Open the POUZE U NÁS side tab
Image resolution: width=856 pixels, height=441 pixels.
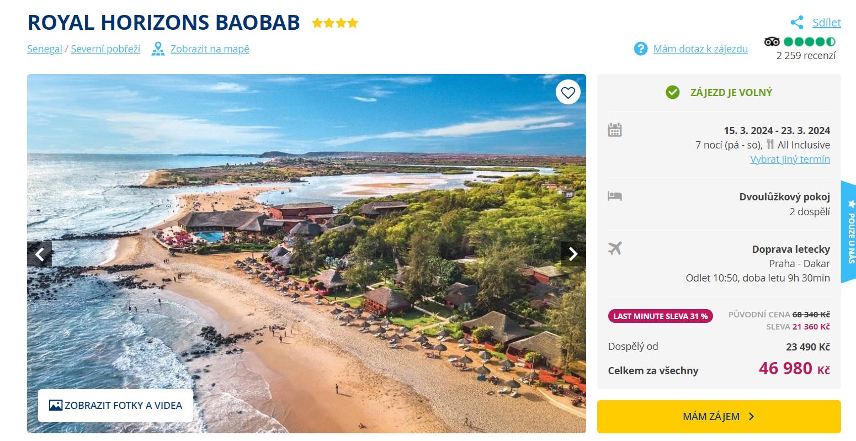tap(849, 231)
